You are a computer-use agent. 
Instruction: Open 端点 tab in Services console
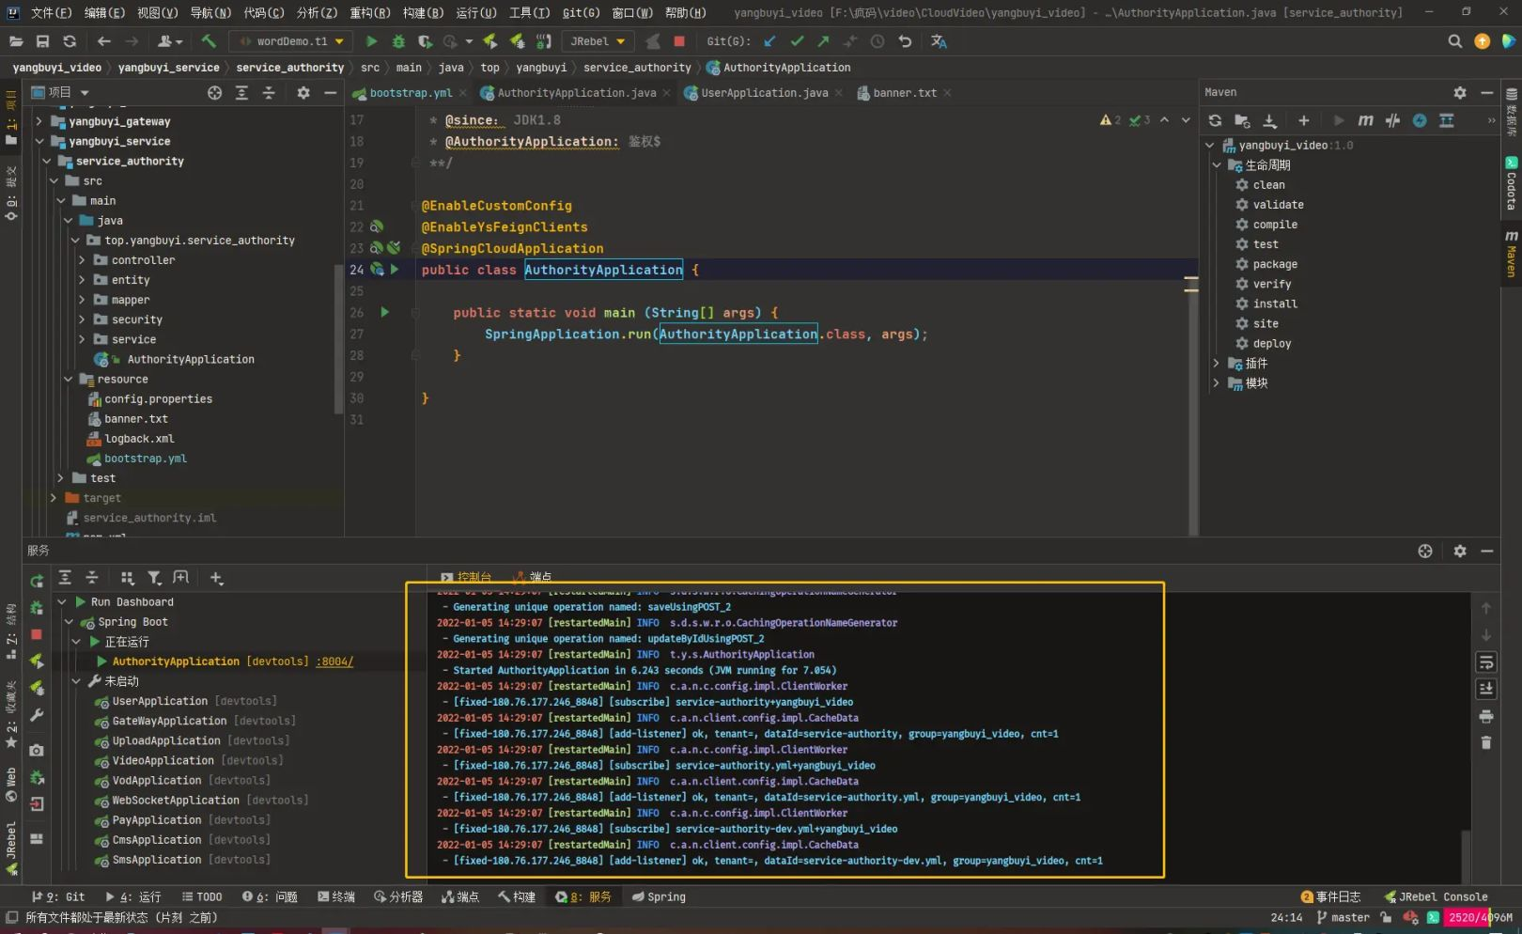[533, 577]
